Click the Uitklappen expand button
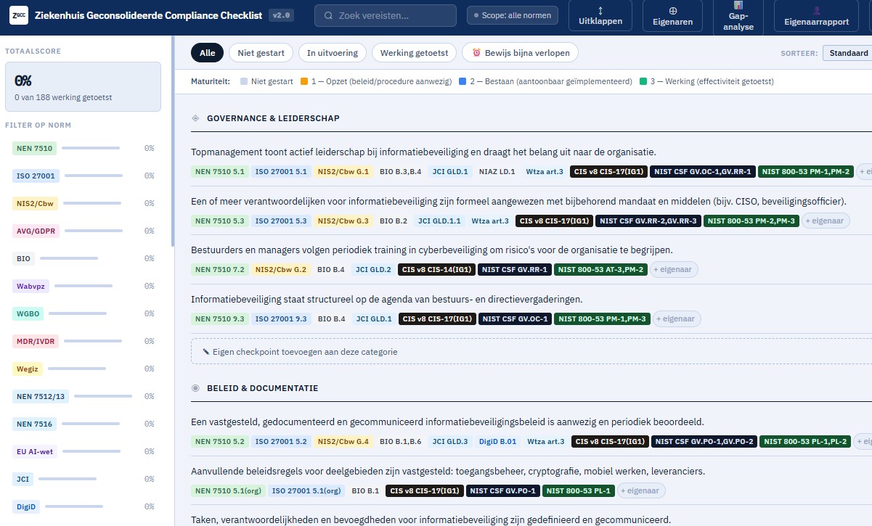The width and height of the screenshot is (872, 526). click(600, 16)
